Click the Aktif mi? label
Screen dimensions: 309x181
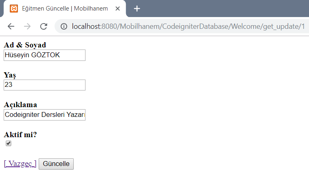point(20,135)
